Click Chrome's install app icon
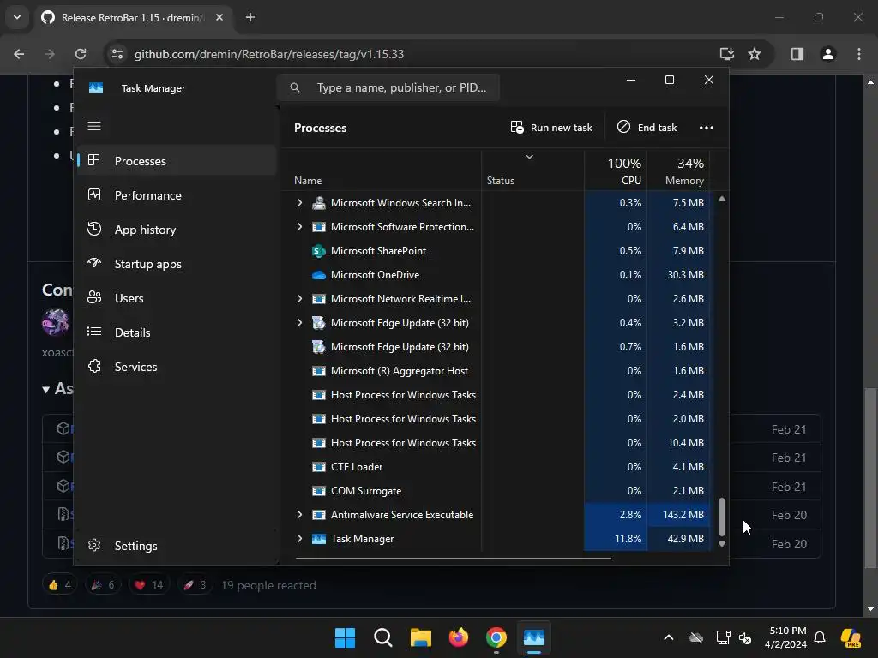 726,54
